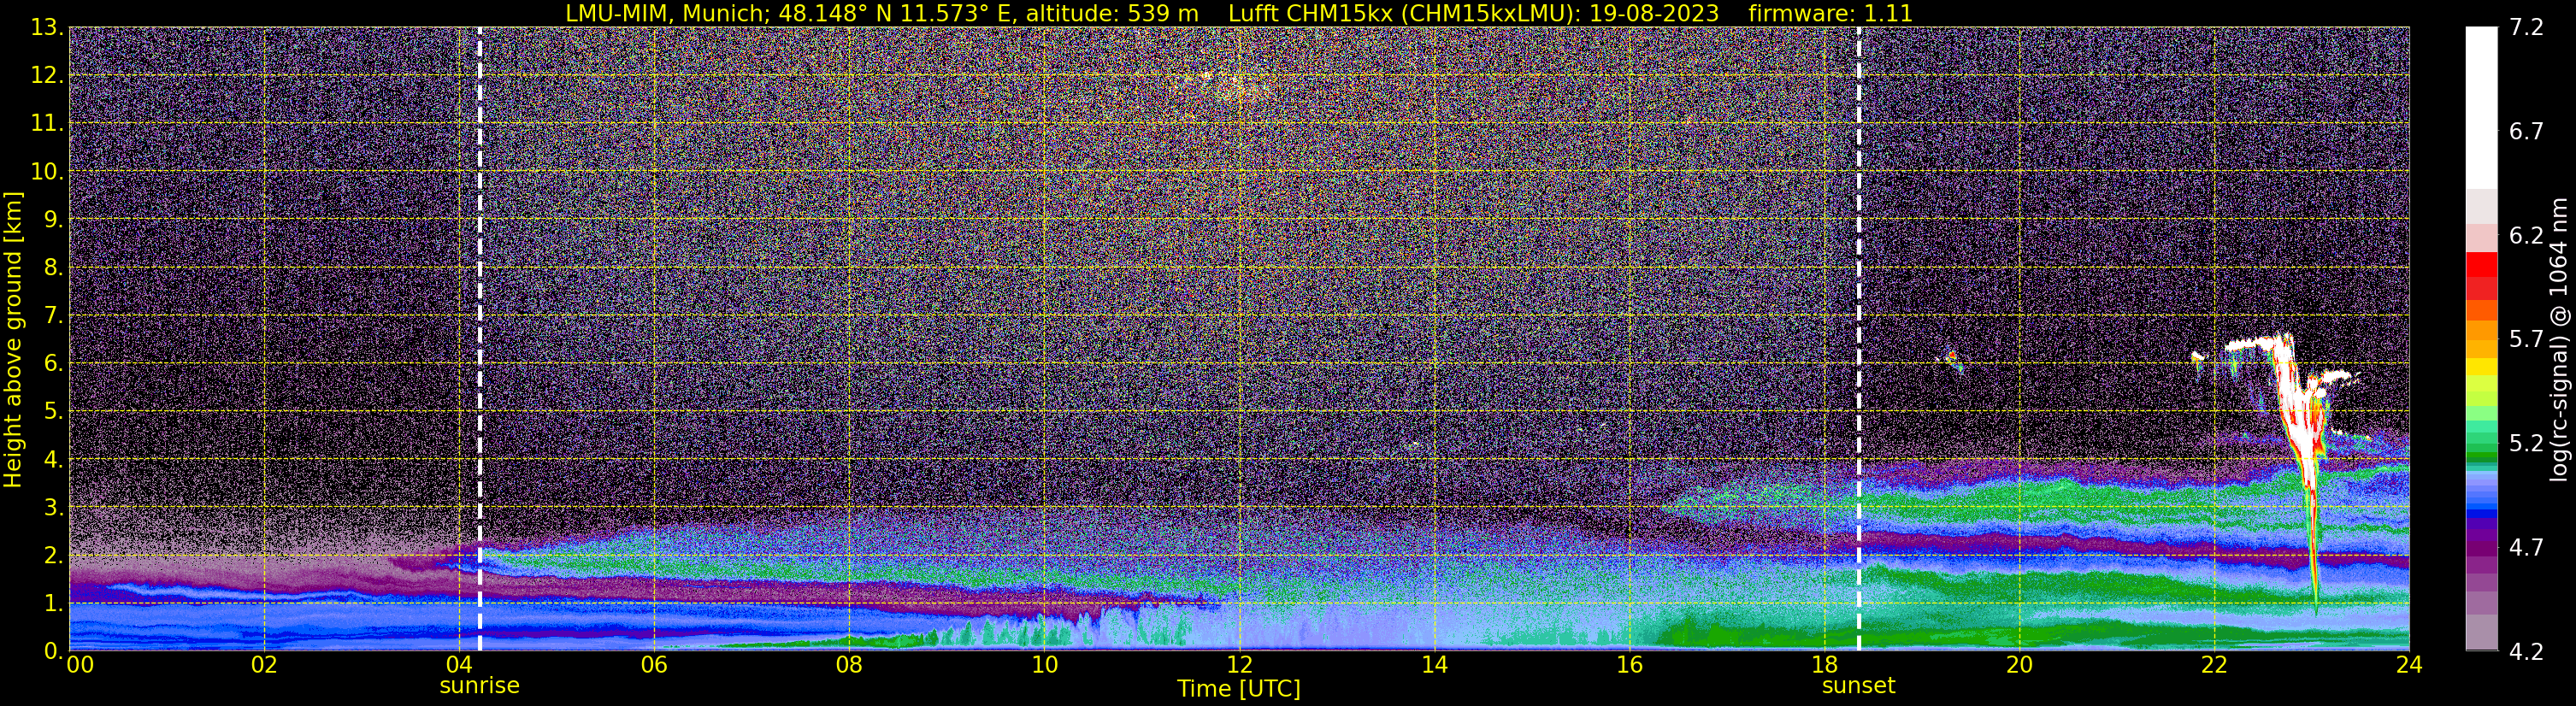2576x706 pixels.
Task: Click the '6.2' value on the colorbar scale
Action: tap(2526, 236)
